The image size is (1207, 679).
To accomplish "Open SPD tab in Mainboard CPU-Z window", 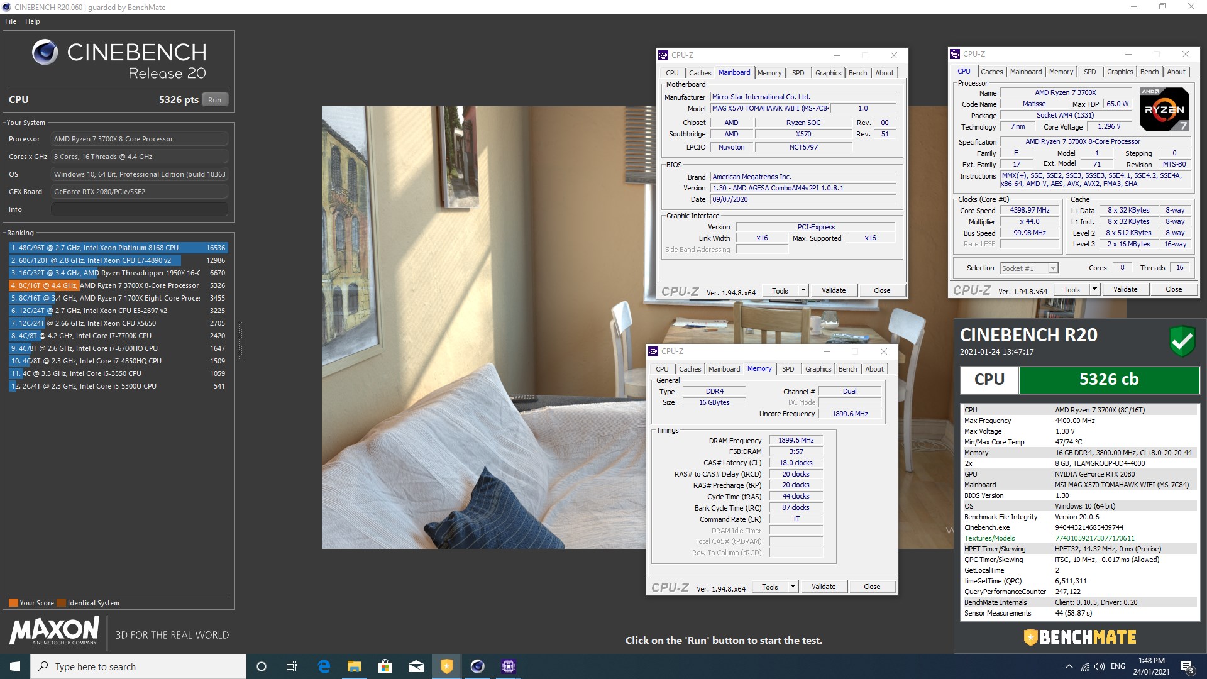I will (798, 73).
